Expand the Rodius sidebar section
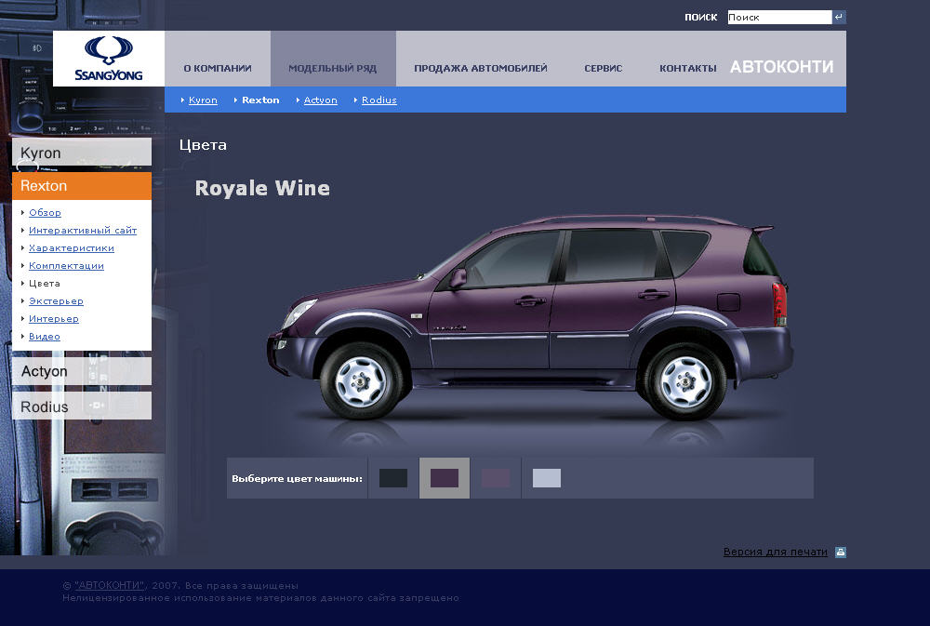This screenshot has height=626, width=930. click(x=82, y=406)
